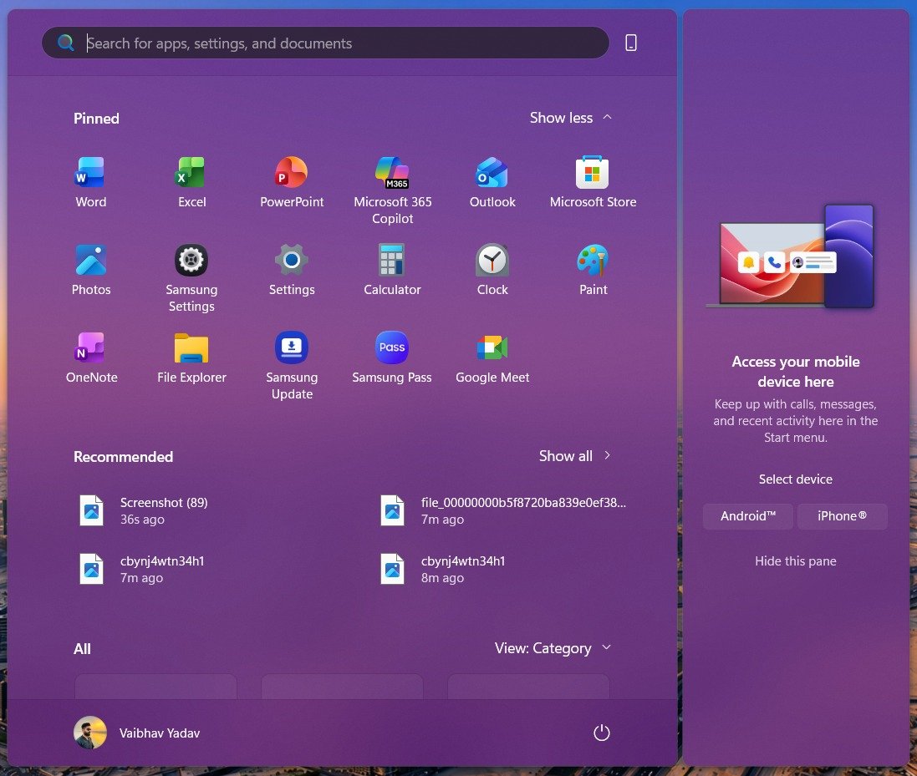Open the Vaibhav Yadav account name
The image size is (917, 776).
click(160, 733)
